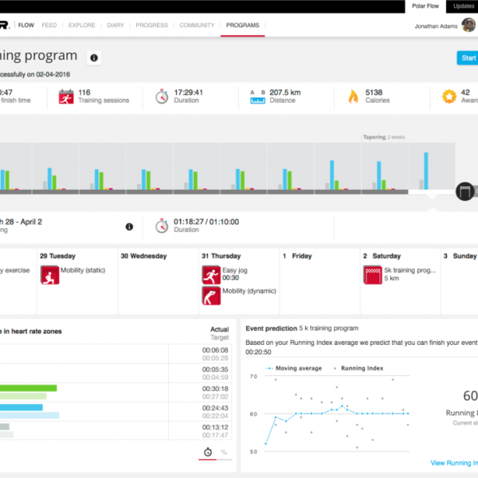Click the info icon beside the program title
Image resolution: width=478 pixels, height=478 pixels.
pyautogui.click(x=94, y=57)
